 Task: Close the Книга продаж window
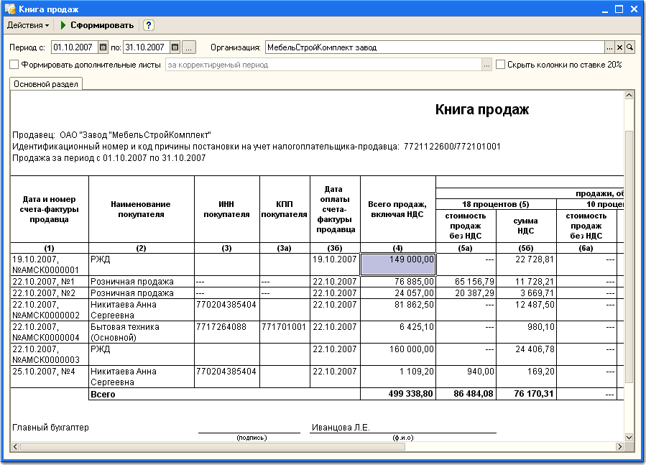point(634,9)
